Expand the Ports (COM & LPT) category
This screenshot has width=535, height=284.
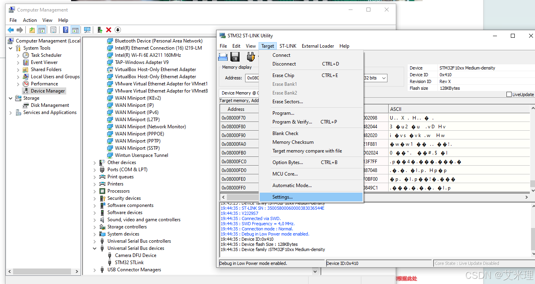click(95, 170)
